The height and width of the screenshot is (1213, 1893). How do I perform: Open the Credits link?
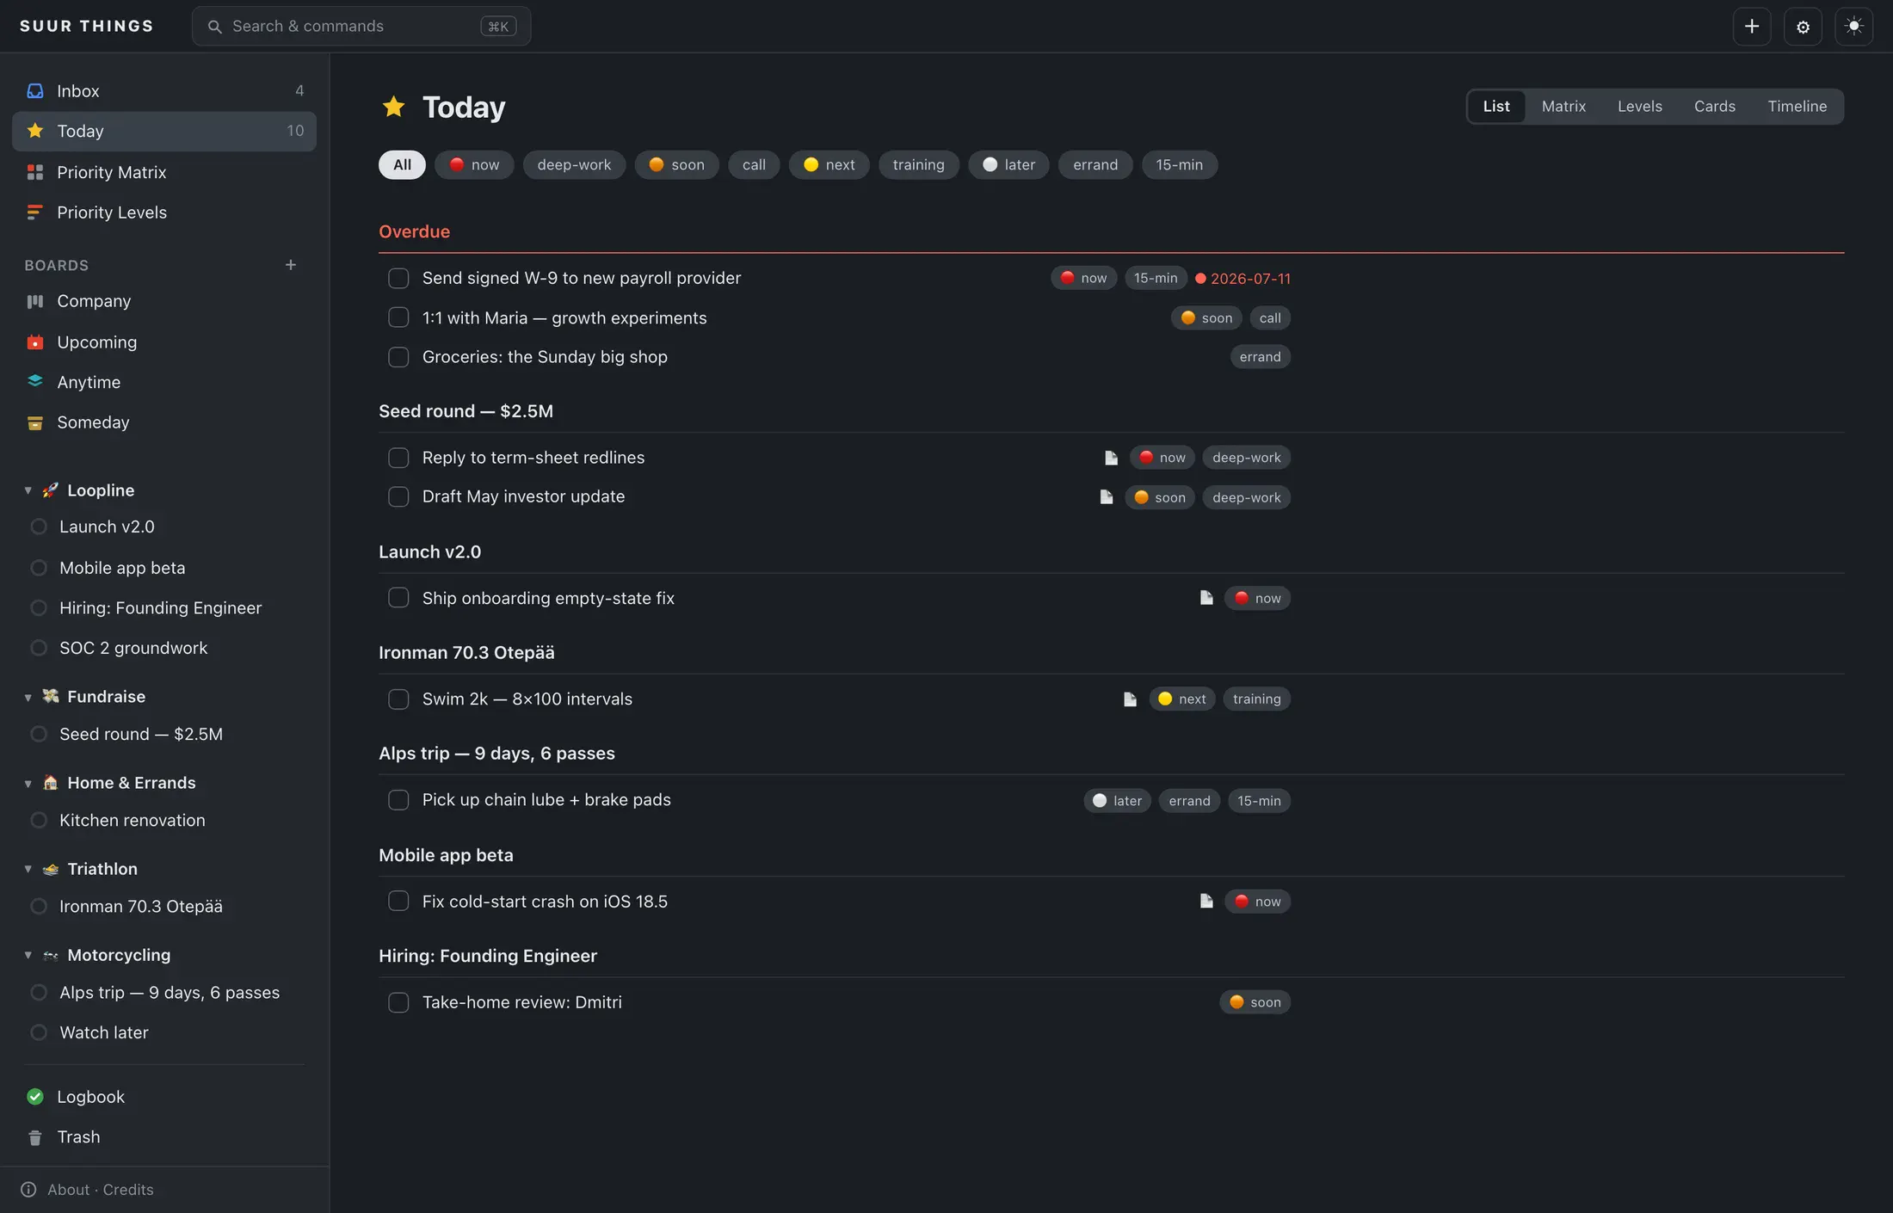(128, 1190)
